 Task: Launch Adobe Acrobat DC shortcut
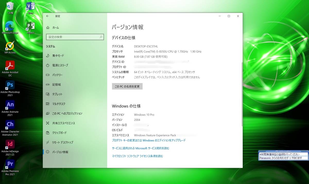(10, 69)
